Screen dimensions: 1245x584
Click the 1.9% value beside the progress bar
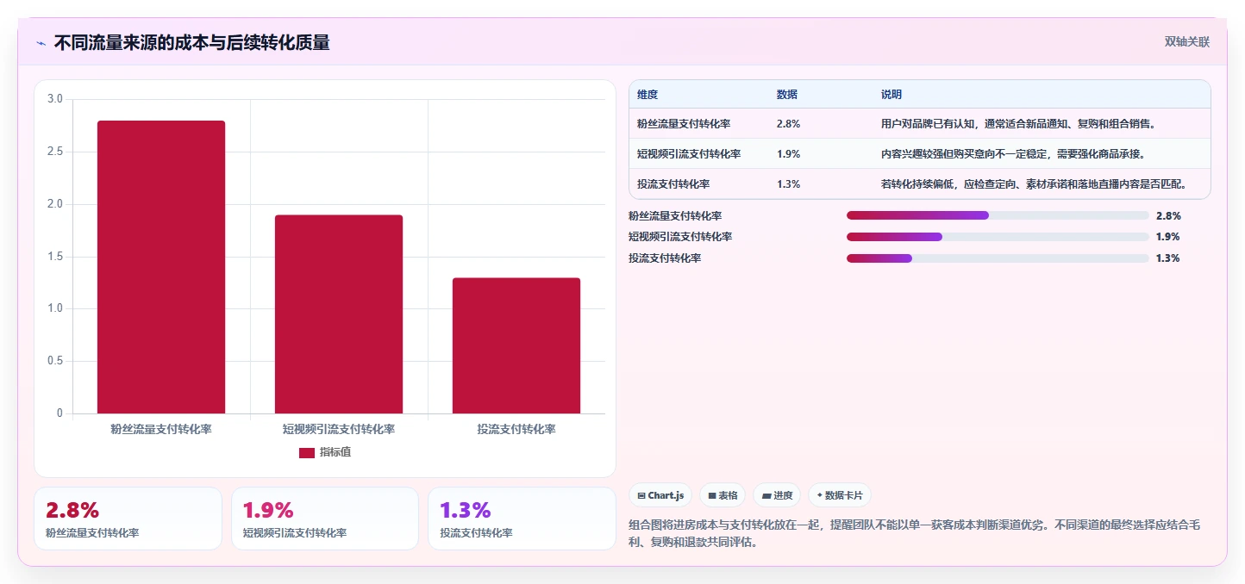1168,237
